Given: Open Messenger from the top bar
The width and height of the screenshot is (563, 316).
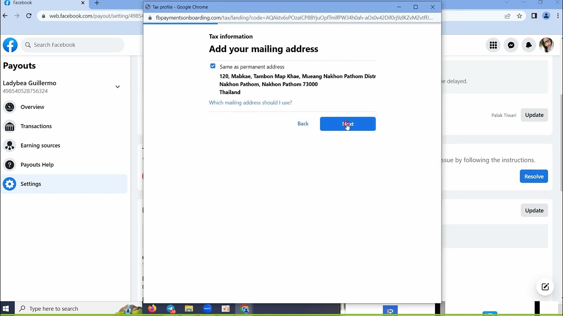Looking at the screenshot, I should tap(511, 45).
